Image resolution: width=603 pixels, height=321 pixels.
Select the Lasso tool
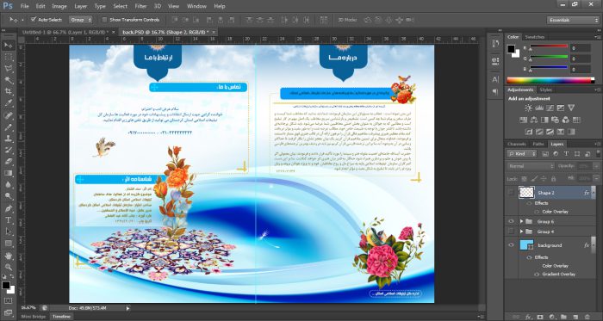pyautogui.click(x=9, y=69)
